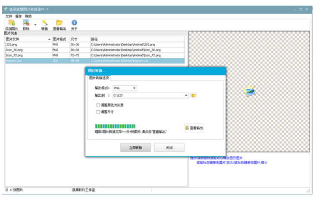Click the Remove (移除) toolbar icon
The width and height of the screenshot is (326, 204).
27,23
